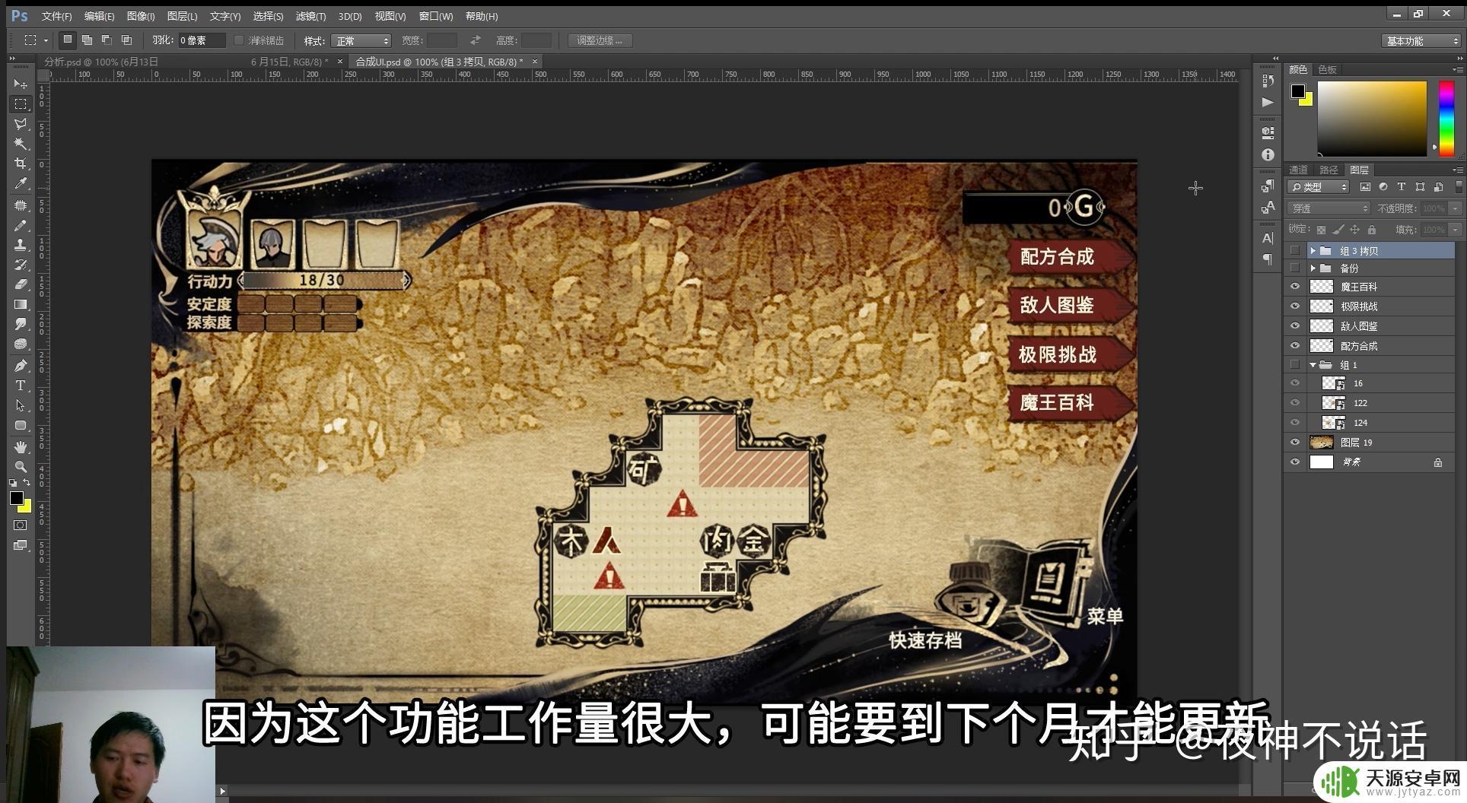
Task: Toggle Quick Mask mode icon
Action: pyautogui.click(x=21, y=525)
